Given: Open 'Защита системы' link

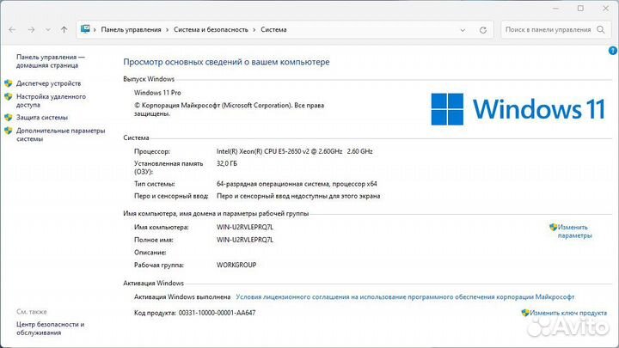Looking at the screenshot, I should tap(42, 117).
